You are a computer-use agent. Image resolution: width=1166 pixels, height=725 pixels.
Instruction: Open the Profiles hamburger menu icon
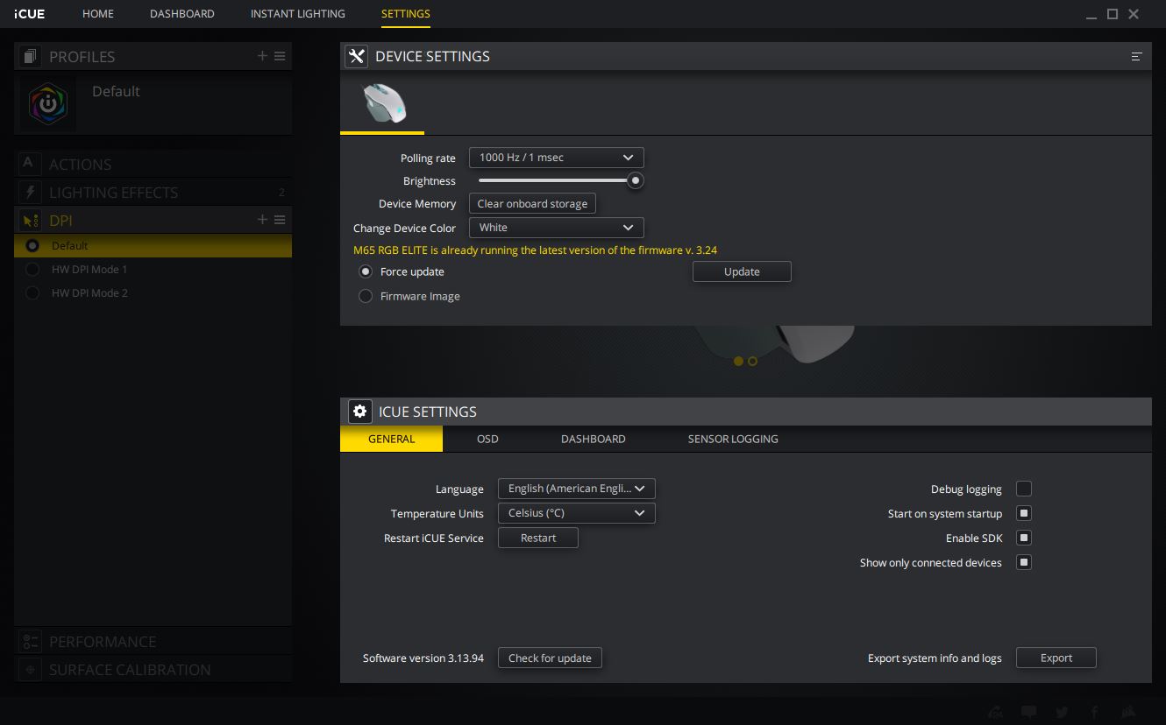(x=280, y=56)
